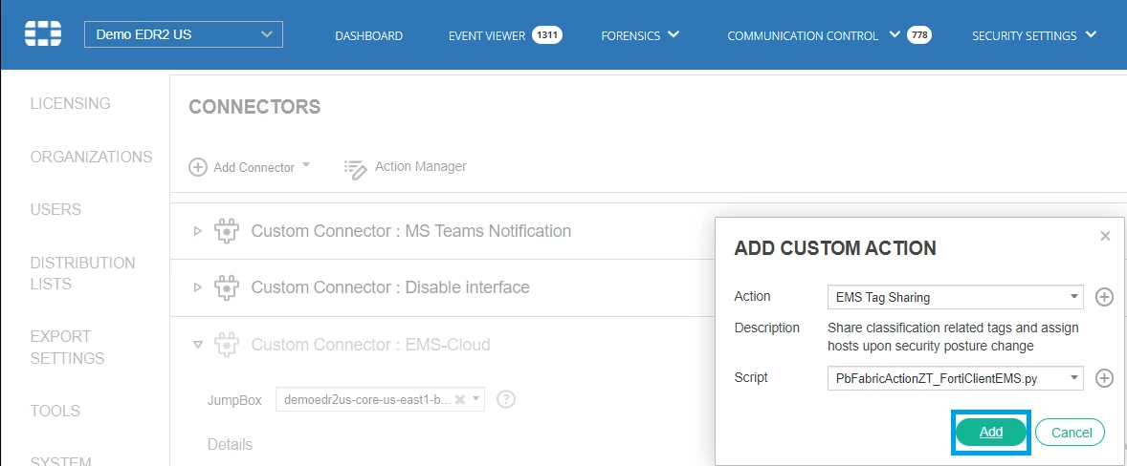1127x466 pixels.
Task: Select Users in the sidebar
Action: click(55, 209)
